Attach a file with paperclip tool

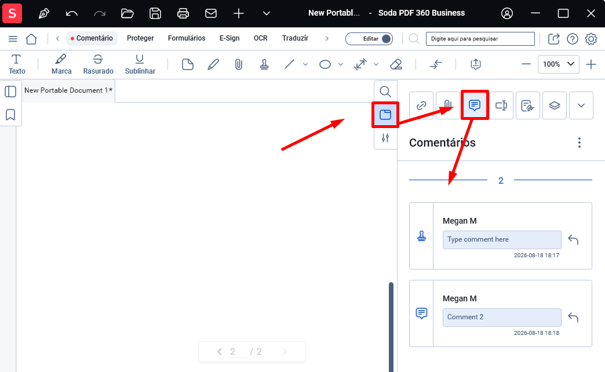click(x=238, y=64)
